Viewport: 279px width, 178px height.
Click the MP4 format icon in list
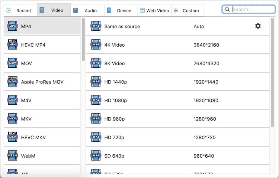[12, 26]
